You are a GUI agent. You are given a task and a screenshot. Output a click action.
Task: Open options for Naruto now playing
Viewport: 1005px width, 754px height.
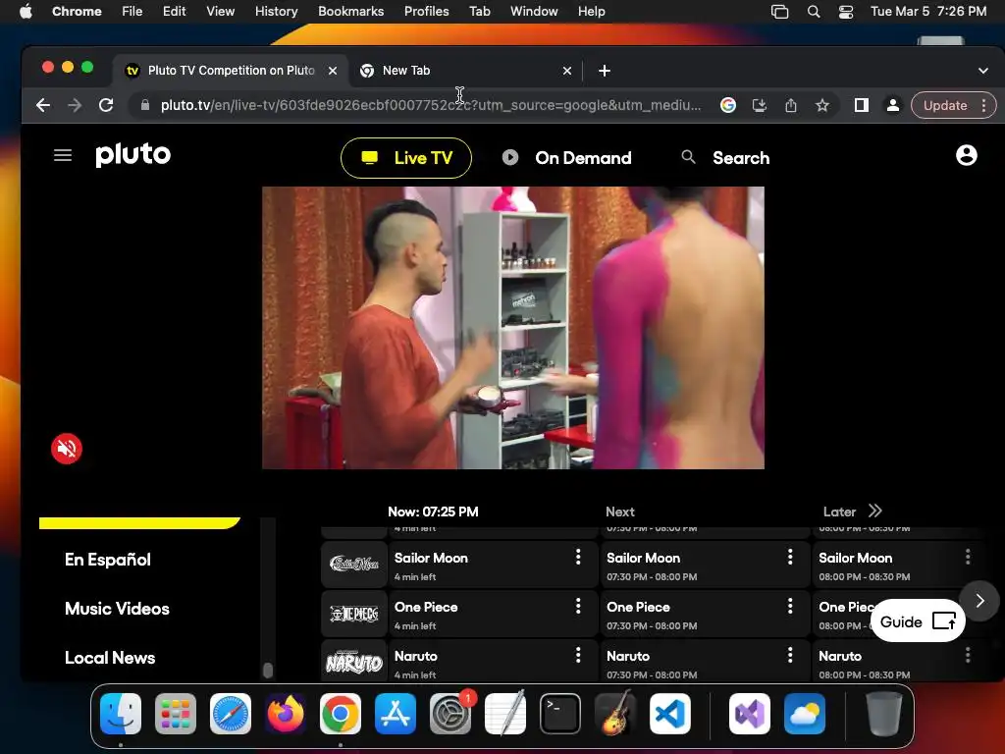click(578, 655)
